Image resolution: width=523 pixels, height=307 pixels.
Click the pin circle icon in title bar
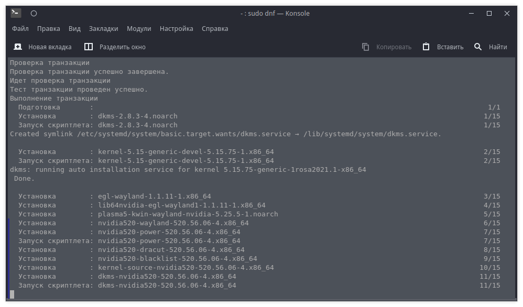34,13
